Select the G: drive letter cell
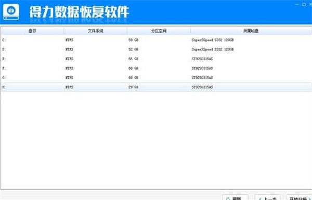The image size is (312, 200). coord(4,77)
